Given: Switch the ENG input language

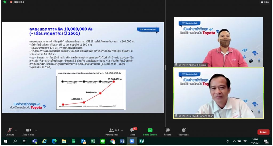Looking at the screenshot, I should (x=245, y=141).
